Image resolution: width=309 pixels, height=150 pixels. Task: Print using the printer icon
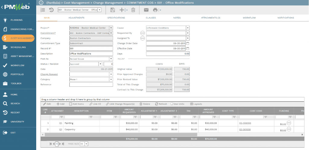click(155, 10)
